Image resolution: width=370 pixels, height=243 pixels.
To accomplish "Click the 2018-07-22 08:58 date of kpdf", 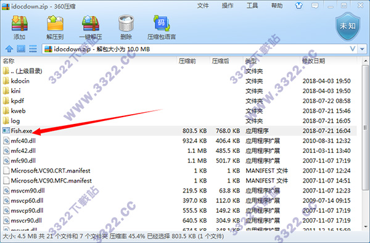I will [x=327, y=101].
